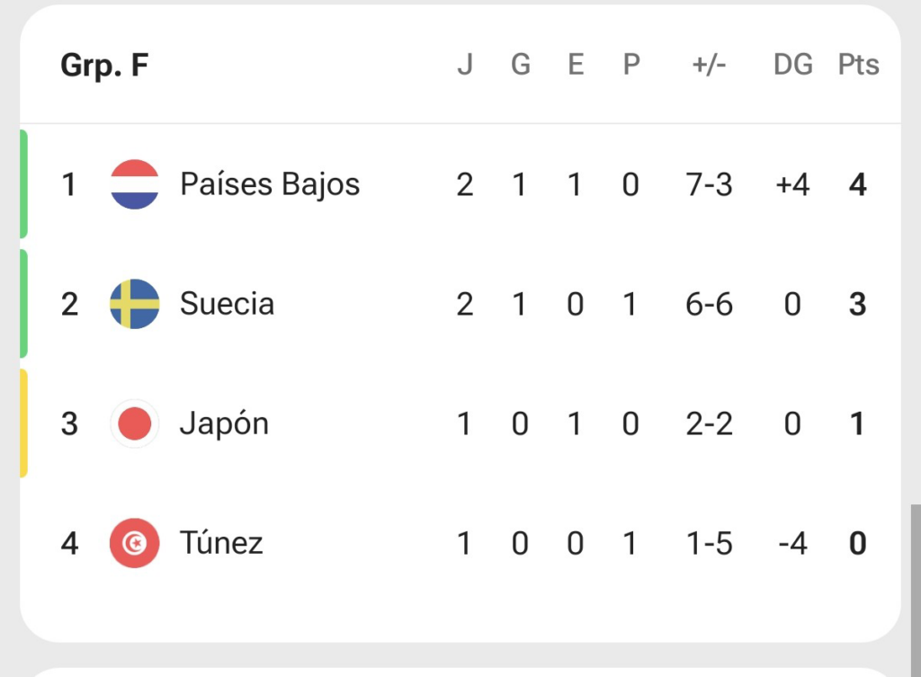The width and height of the screenshot is (921, 677).
Task: Tap the Tunisia flag icon
Action: click(135, 543)
